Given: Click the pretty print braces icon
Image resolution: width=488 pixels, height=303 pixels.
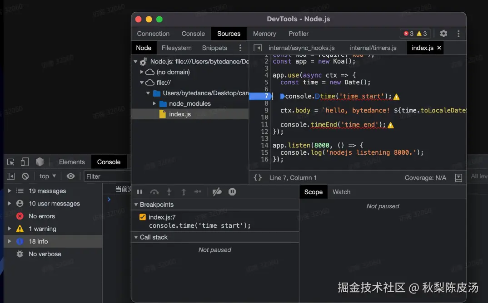Looking at the screenshot, I should tap(258, 177).
